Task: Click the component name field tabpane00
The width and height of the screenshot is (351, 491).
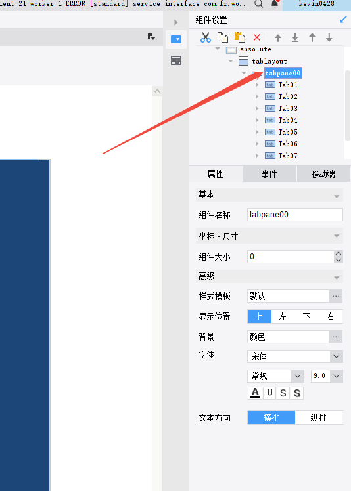Action: coord(295,215)
